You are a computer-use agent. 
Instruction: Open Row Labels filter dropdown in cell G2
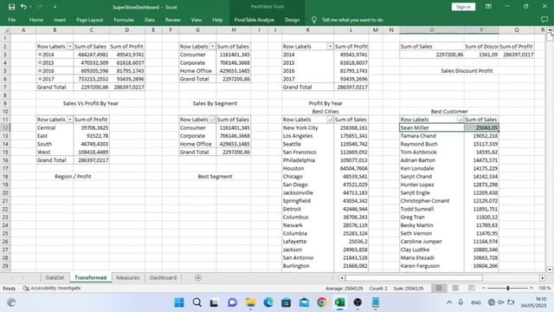[212, 46]
